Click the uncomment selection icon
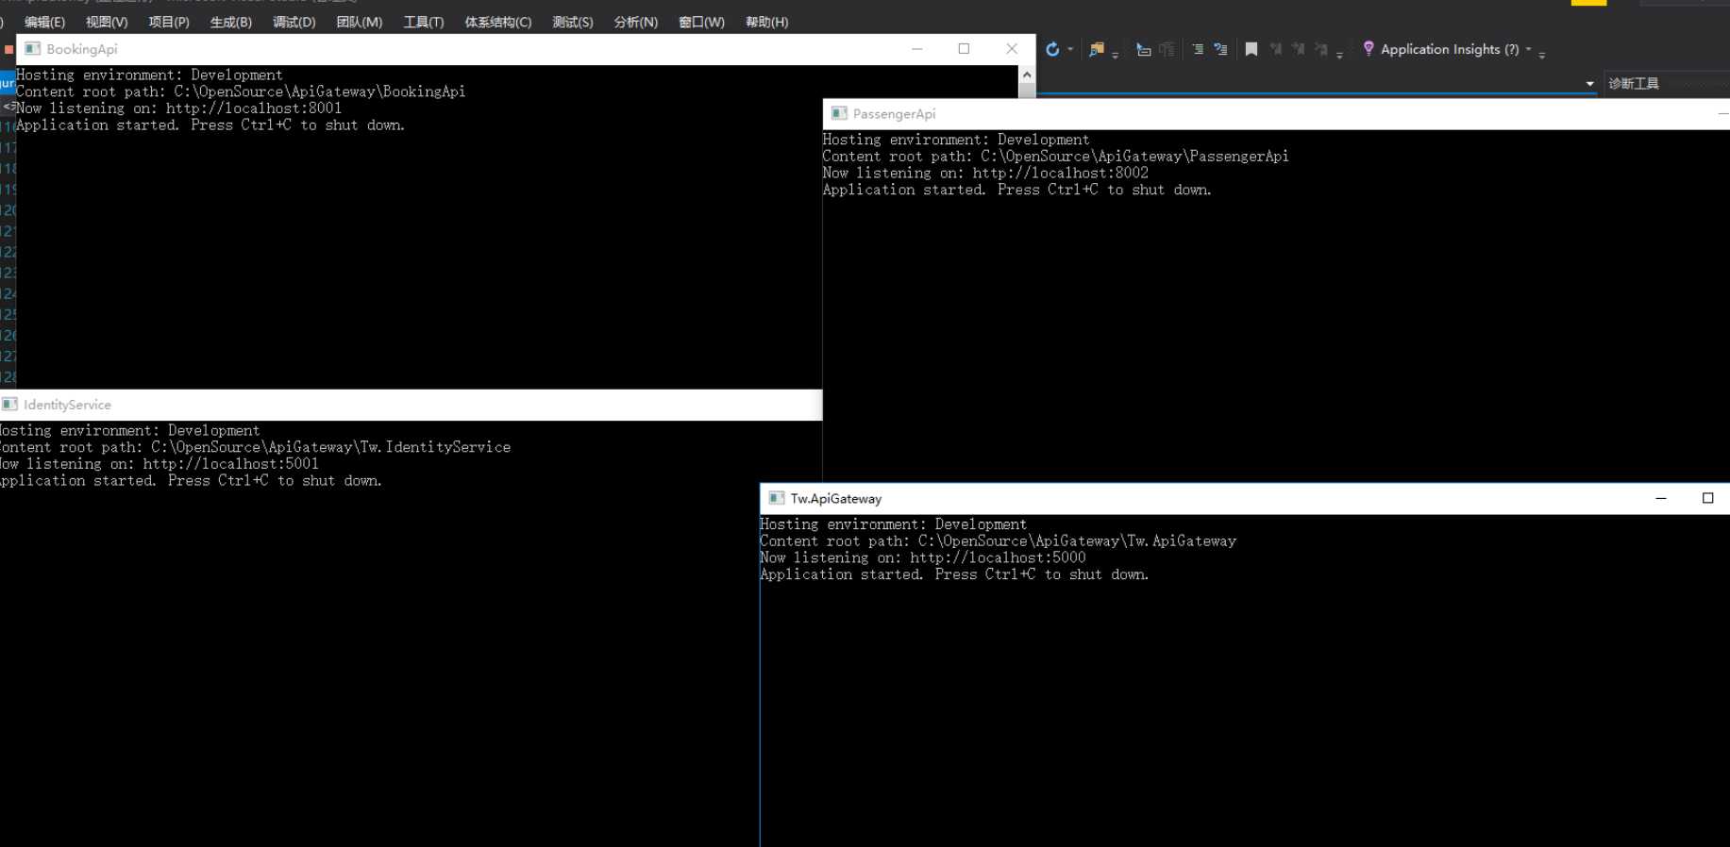Screen dimensions: 1730x847 (1220, 49)
